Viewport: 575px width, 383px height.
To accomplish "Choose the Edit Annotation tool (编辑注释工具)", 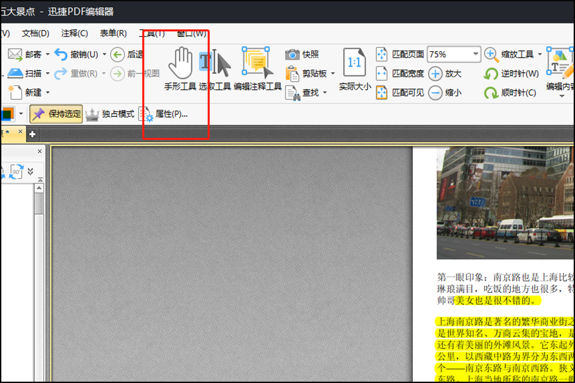I will tap(257, 69).
